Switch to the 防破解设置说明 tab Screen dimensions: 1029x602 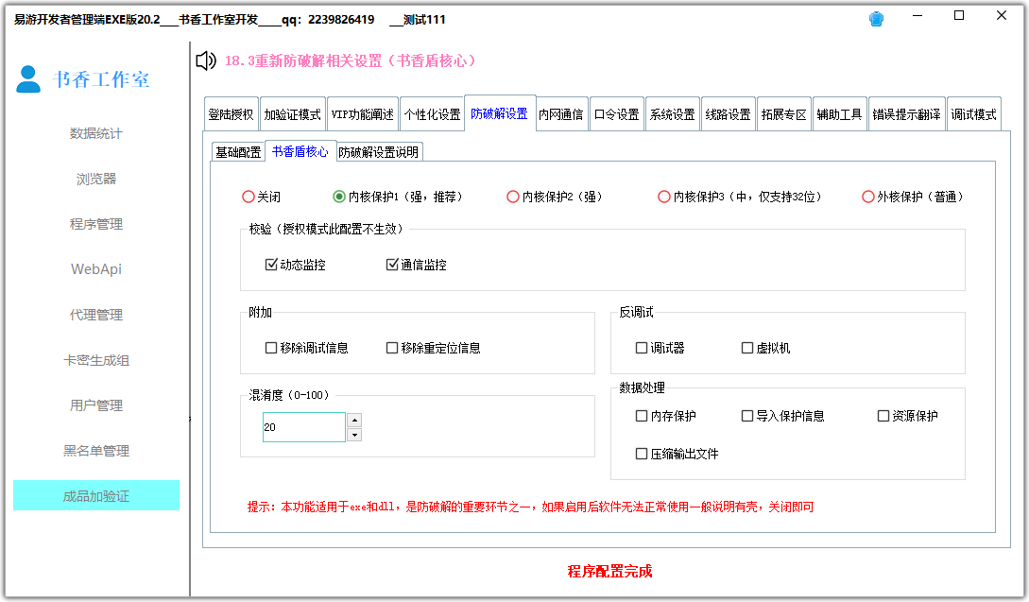click(x=379, y=150)
